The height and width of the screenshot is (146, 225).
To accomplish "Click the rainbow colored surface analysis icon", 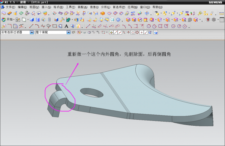I will tap(140, 14).
